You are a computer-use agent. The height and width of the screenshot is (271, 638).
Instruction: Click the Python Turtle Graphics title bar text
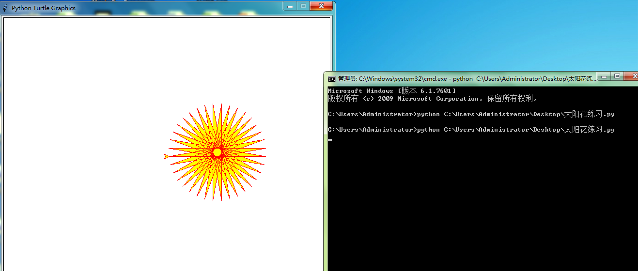(x=44, y=8)
